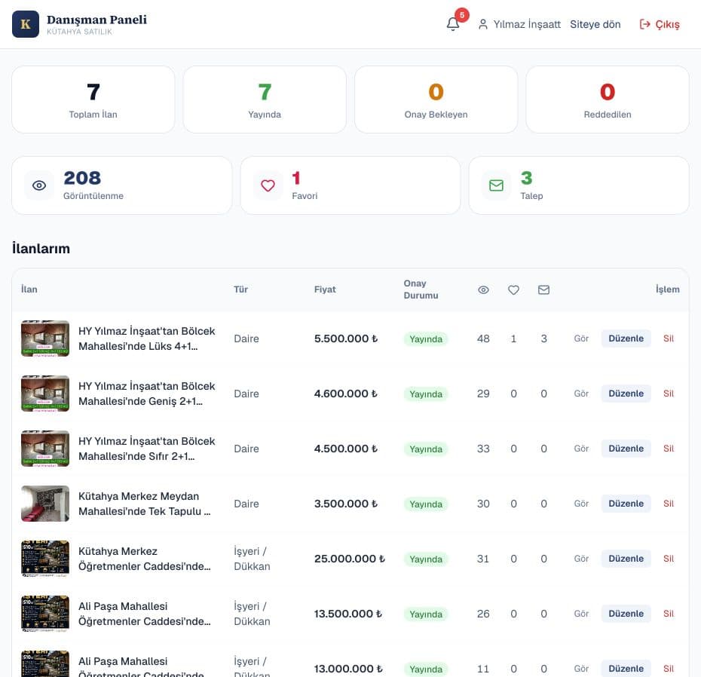Click listing title 'Mahallesi'nde Lüks 4+1...'

click(x=138, y=346)
